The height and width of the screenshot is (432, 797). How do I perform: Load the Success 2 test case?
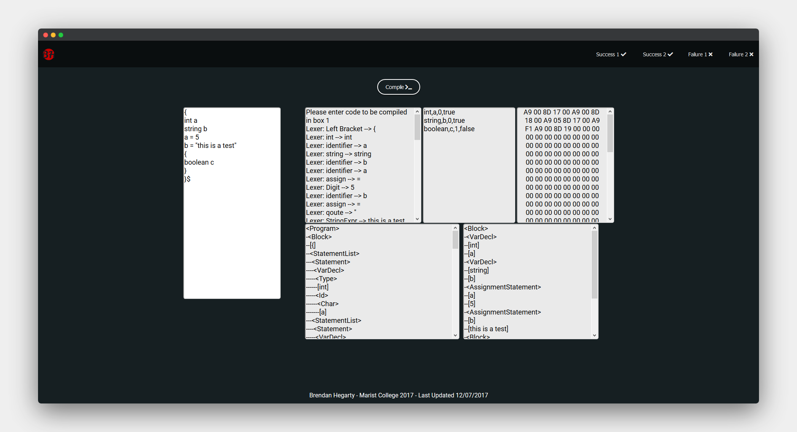(657, 54)
